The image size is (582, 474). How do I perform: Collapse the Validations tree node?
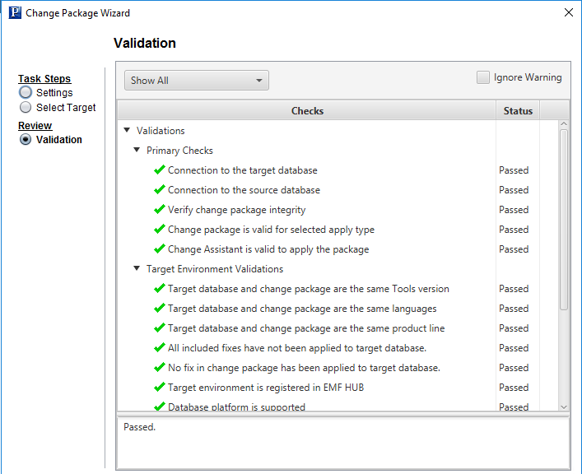127,131
